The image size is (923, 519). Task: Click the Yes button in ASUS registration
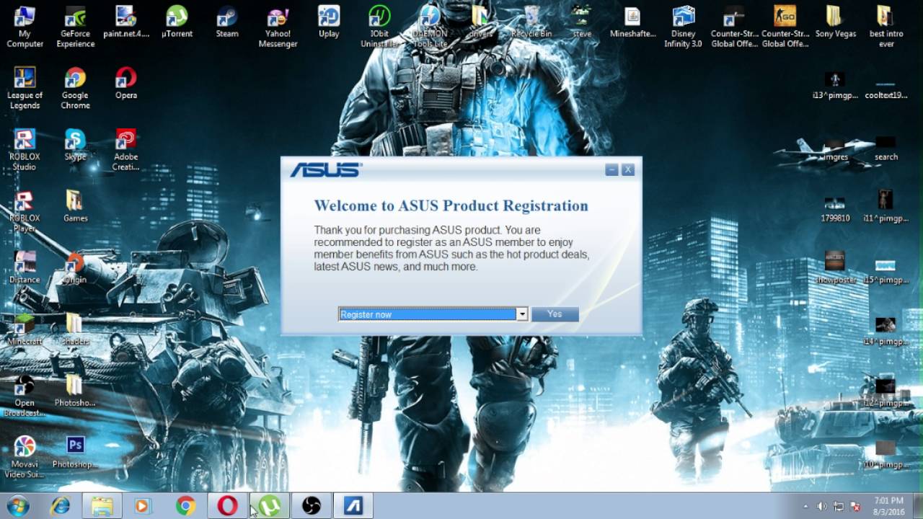pyautogui.click(x=555, y=314)
